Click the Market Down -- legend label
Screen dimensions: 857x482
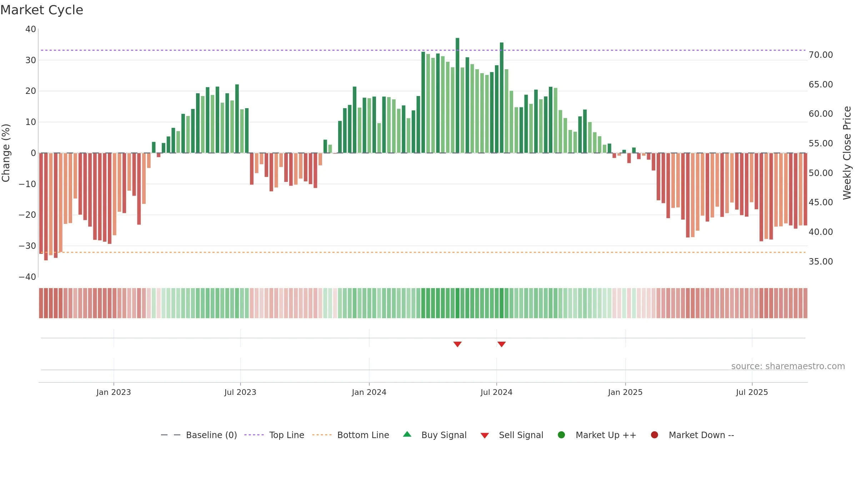click(701, 435)
